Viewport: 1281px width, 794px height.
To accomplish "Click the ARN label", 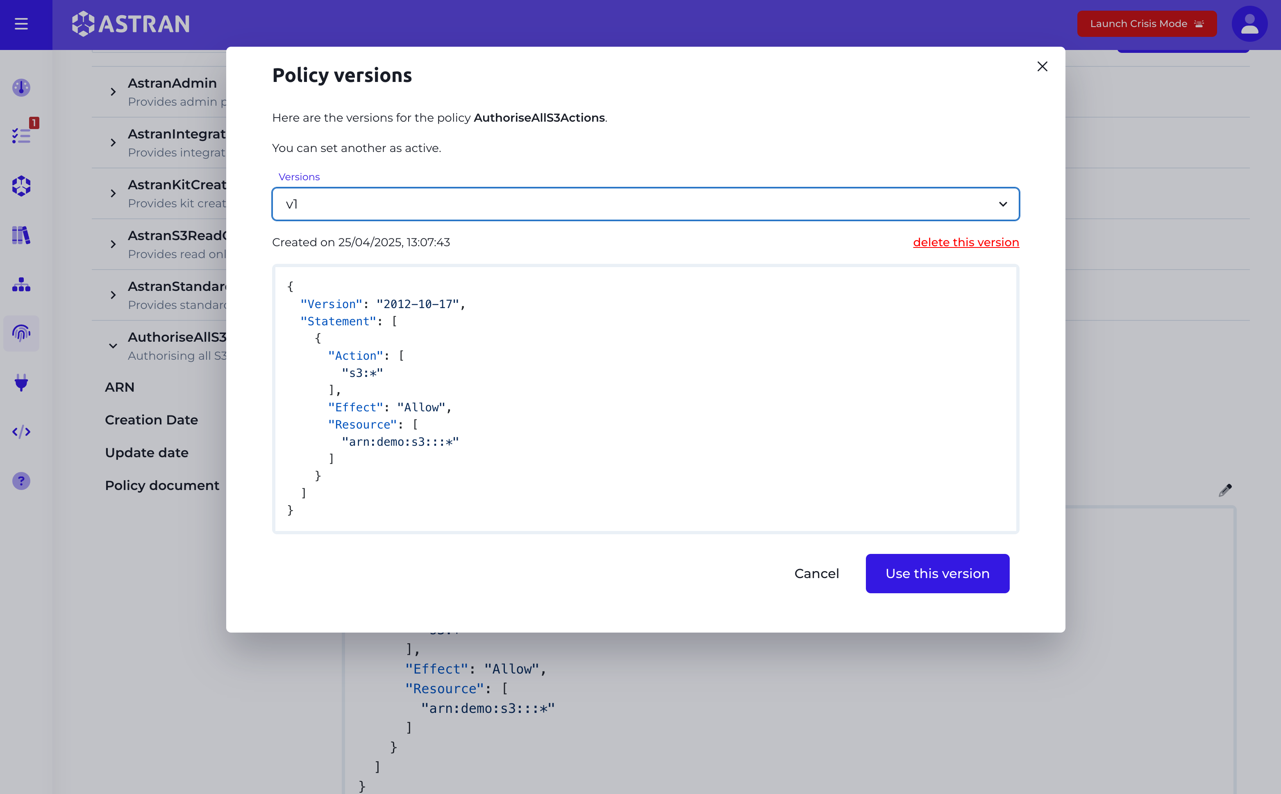I will [120, 387].
